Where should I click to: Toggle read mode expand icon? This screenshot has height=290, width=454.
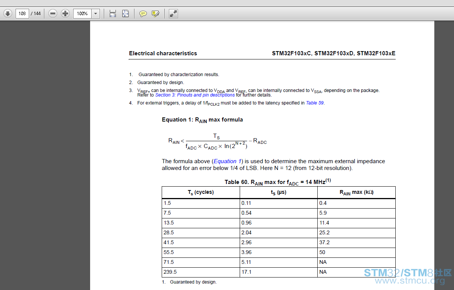tap(173, 13)
